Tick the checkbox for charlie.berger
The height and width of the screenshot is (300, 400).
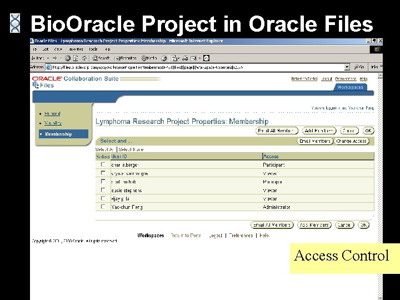pos(103,165)
